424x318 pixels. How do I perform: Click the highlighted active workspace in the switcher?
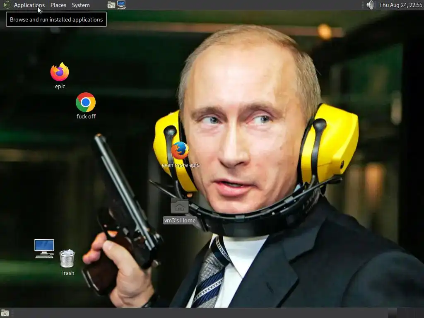coord(393,313)
